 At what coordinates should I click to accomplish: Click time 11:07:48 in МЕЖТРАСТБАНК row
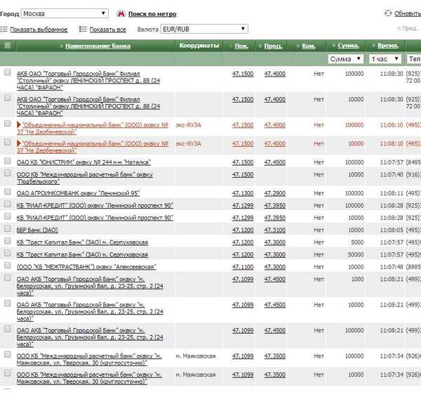pos(392,267)
